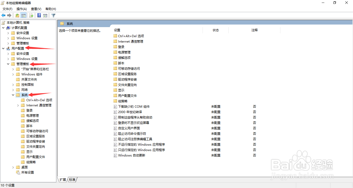The image size is (353, 188).
Task: Click the forward navigation arrow
Action: (9, 15)
